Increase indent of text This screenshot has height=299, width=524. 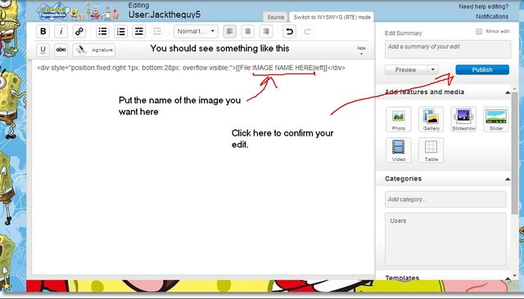(138, 31)
